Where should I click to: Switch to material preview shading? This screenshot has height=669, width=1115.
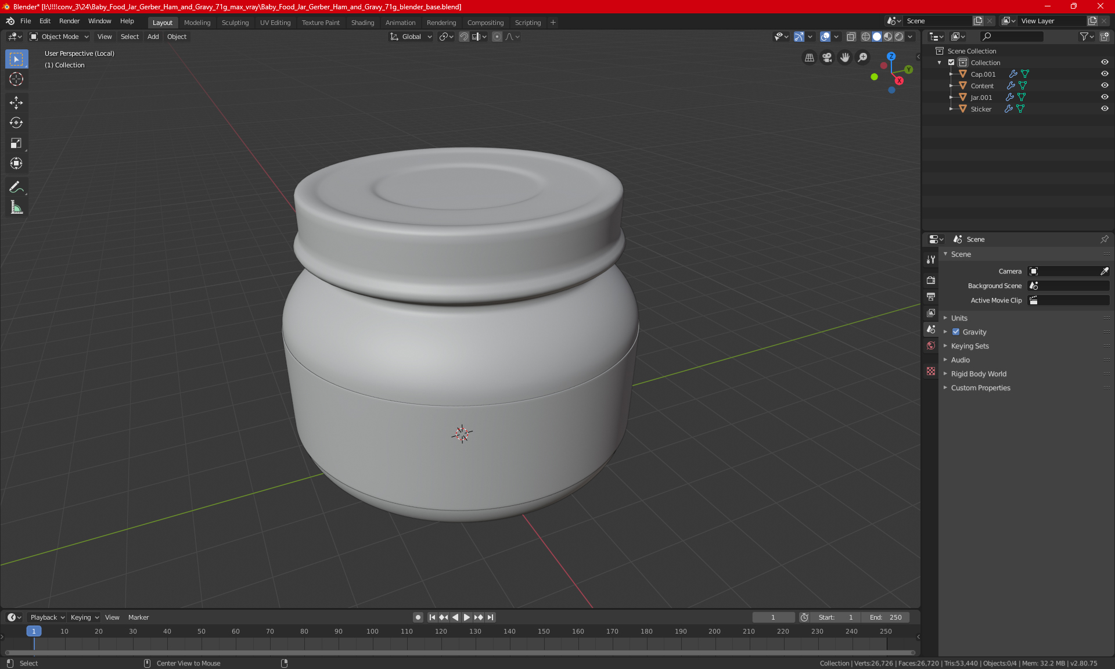pos(888,37)
